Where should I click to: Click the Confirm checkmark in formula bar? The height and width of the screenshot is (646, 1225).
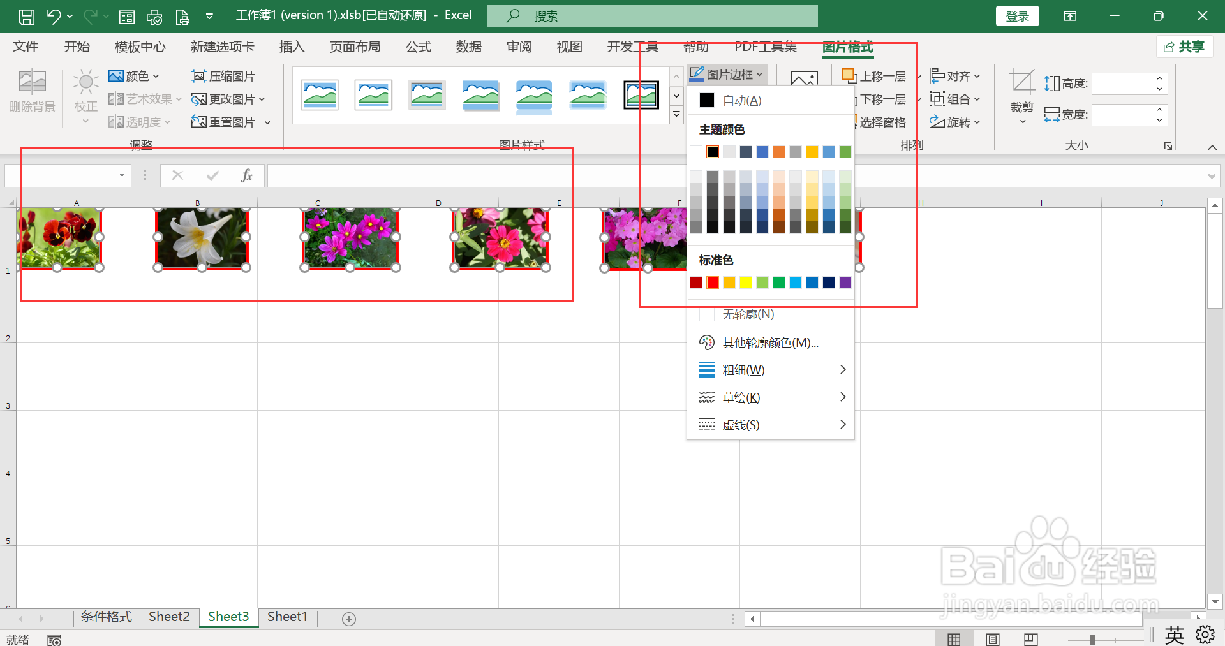pos(212,175)
